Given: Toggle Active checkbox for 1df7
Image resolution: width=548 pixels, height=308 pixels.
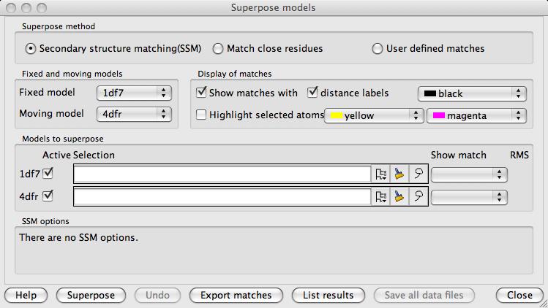Looking at the screenshot, I should (x=48, y=174).
